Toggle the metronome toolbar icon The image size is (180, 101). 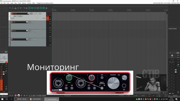coord(27,8)
